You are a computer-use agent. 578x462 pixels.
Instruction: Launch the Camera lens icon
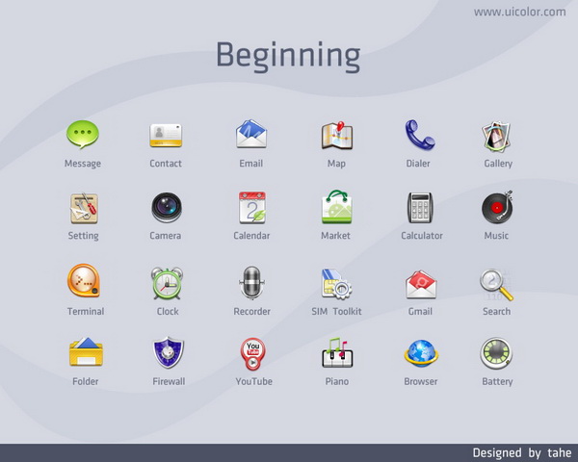pyautogui.click(x=166, y=208)
